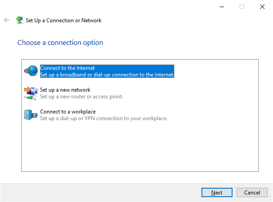Click the broadband or dial-up connection description
The image size is (273, 202).
107,75
